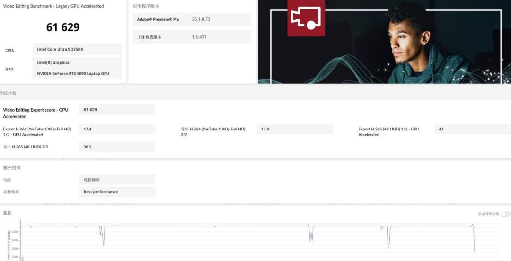Select the Export H.265 4K UHD 1/2 result 43

click(473, 129)
